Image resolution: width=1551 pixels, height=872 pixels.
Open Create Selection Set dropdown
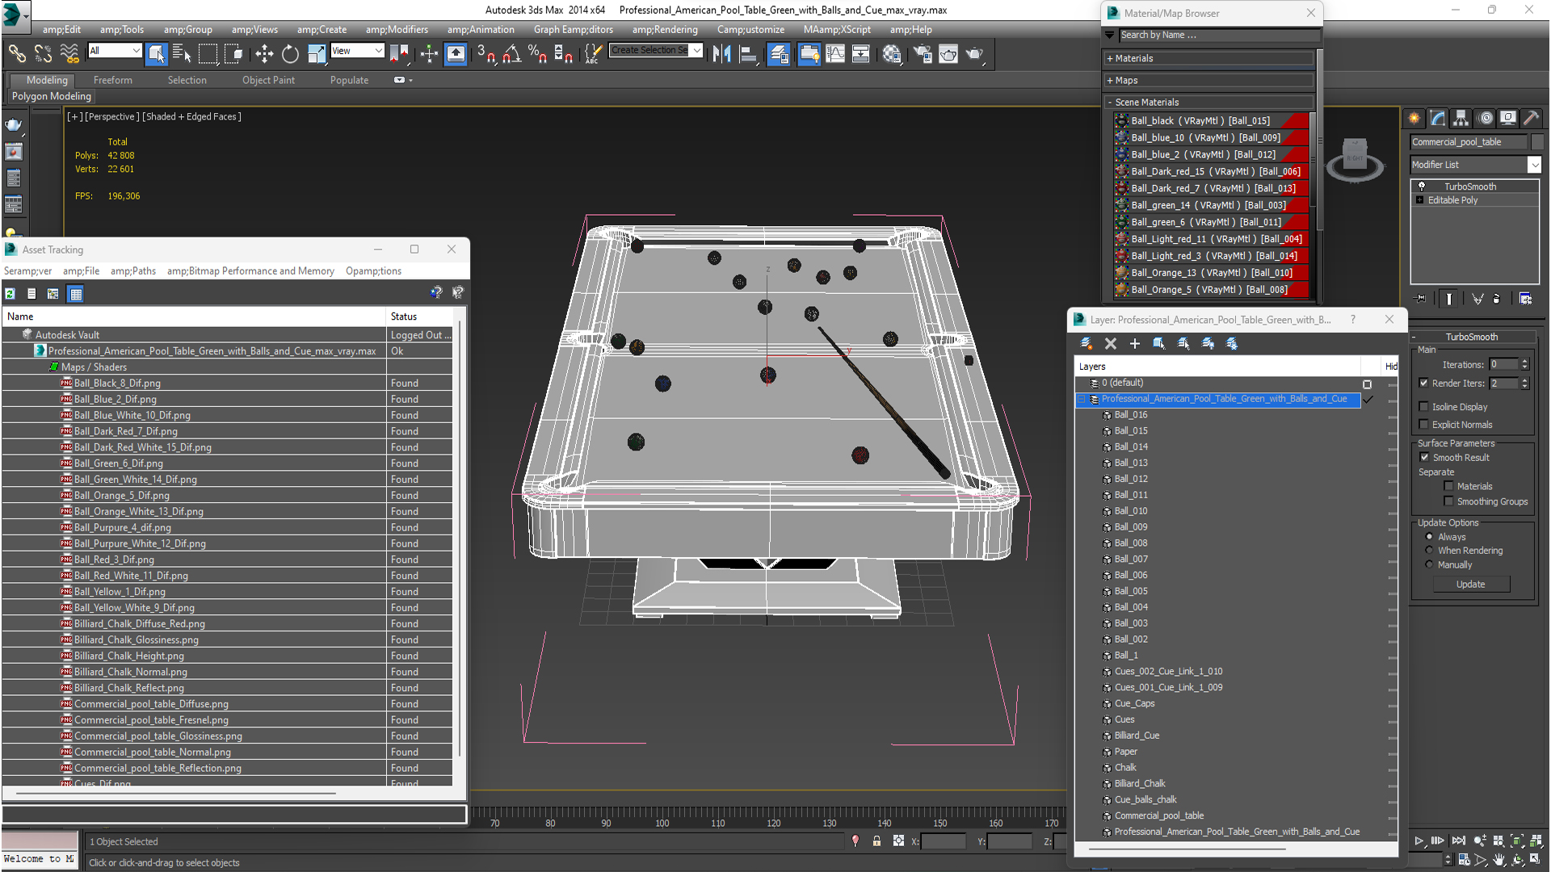pos(696,50)
